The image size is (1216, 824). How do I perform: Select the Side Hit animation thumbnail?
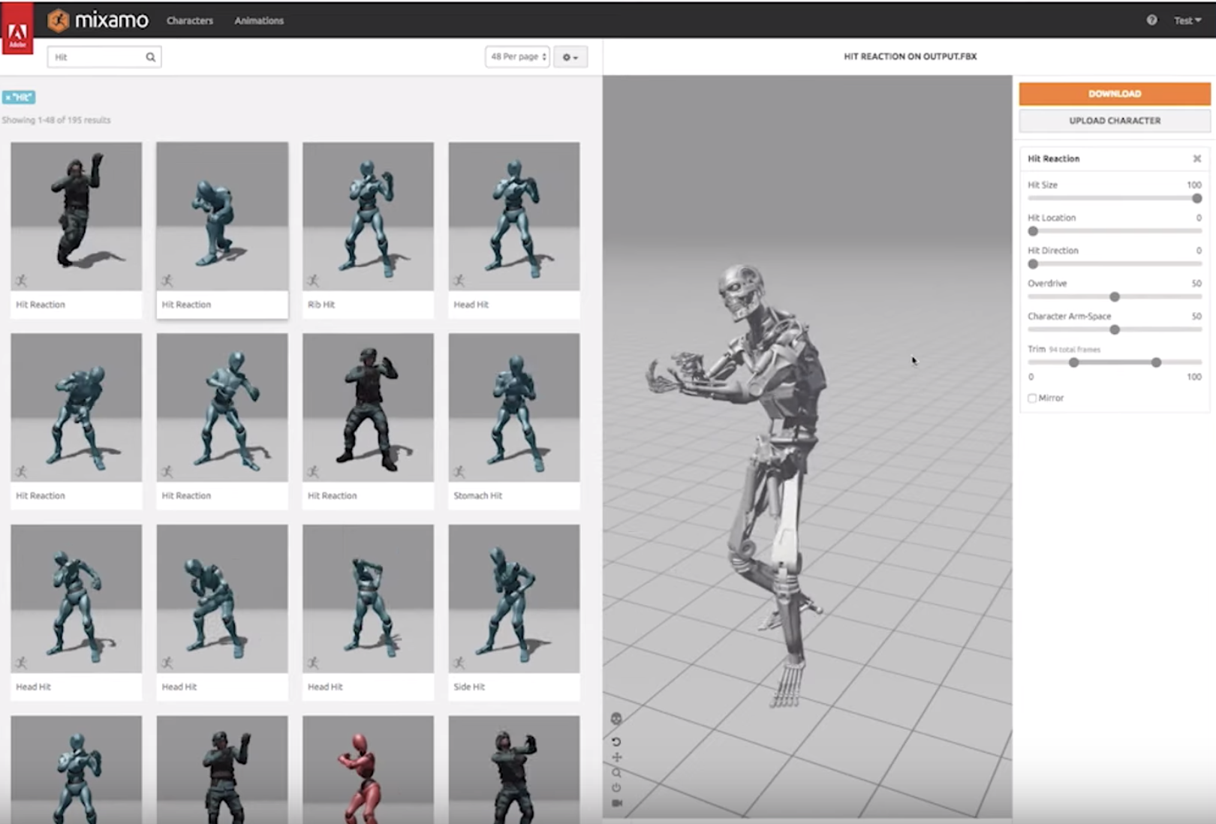coord(514,598)
